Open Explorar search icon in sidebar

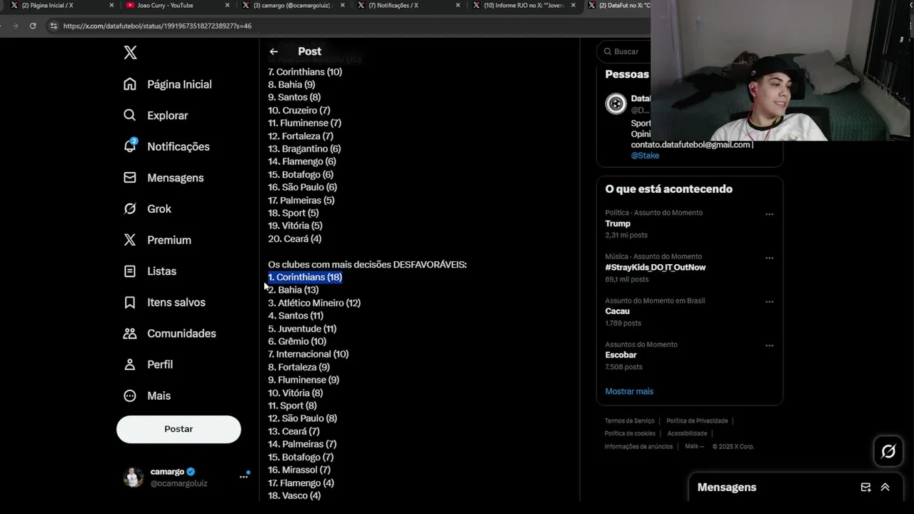(x=129, y=115)
